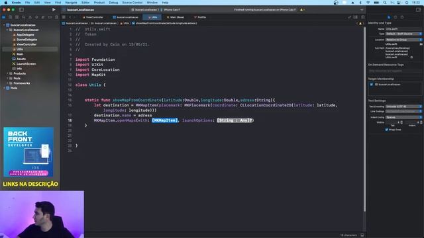Add editor on right icon
Screen dimensions: 424x238
click(x=362, y=17)
